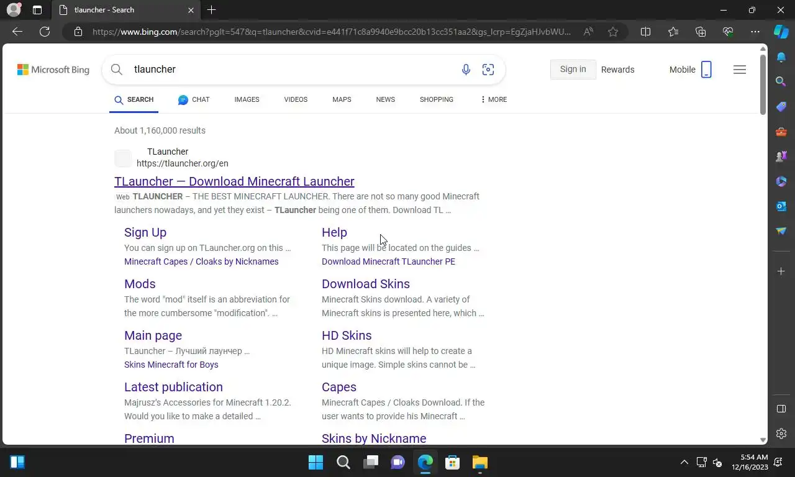Open Copilot icon in Edge toolbar
795x477 pixels.
tap(781, 32)
